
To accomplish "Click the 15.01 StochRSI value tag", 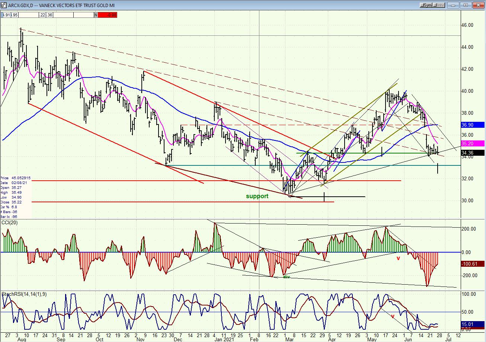I will (473, 324).
